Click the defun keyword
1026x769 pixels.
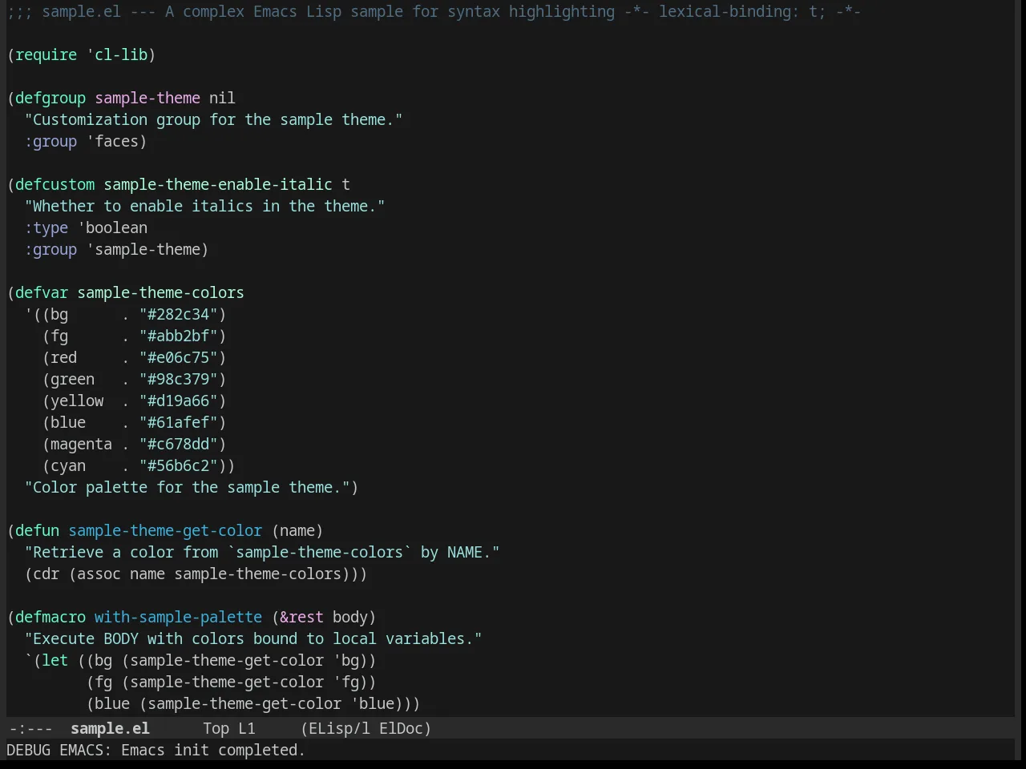(38, 530)
